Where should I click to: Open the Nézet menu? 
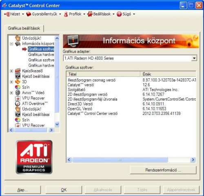click(14, 14)
